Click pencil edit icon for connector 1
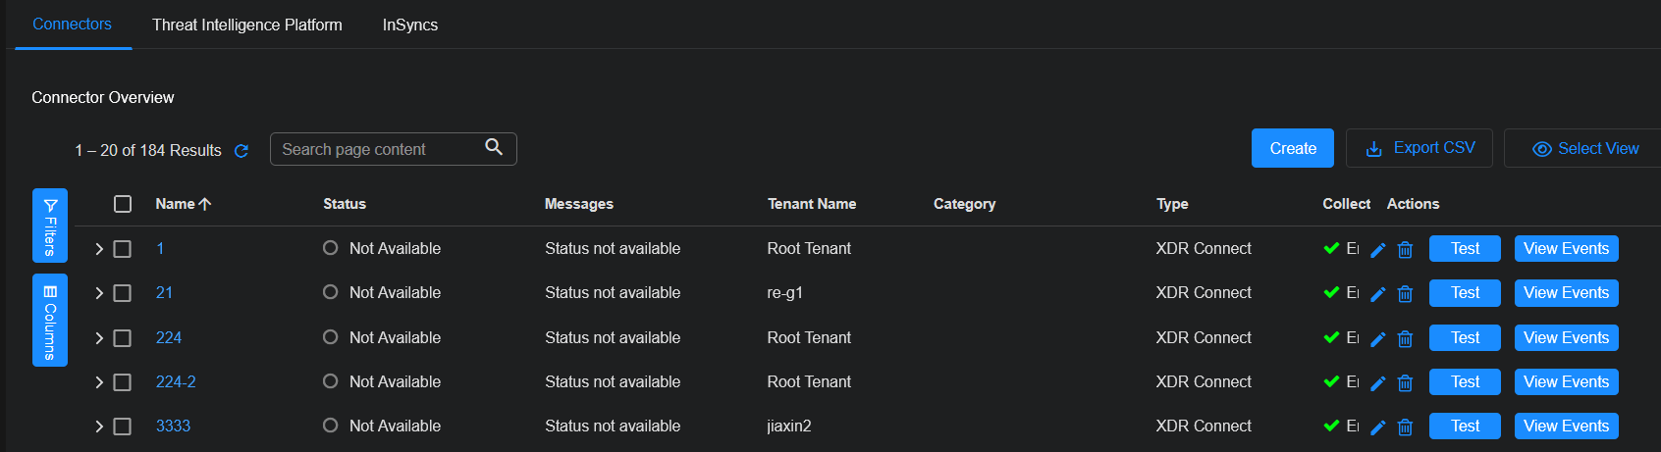1661x452 pixels. 1378,250
